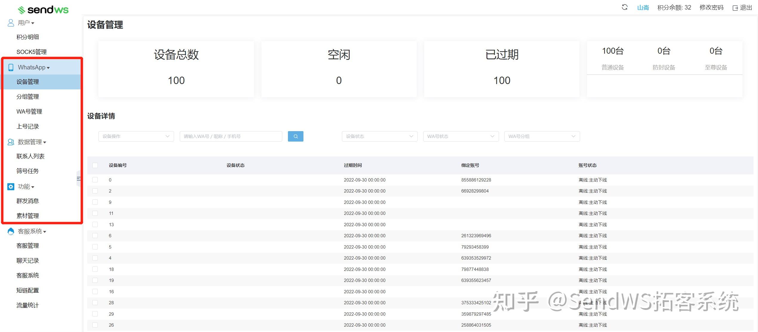Go to 群发消息 menu item
This screenshot has height=332, width=758.
click(28, 201)
